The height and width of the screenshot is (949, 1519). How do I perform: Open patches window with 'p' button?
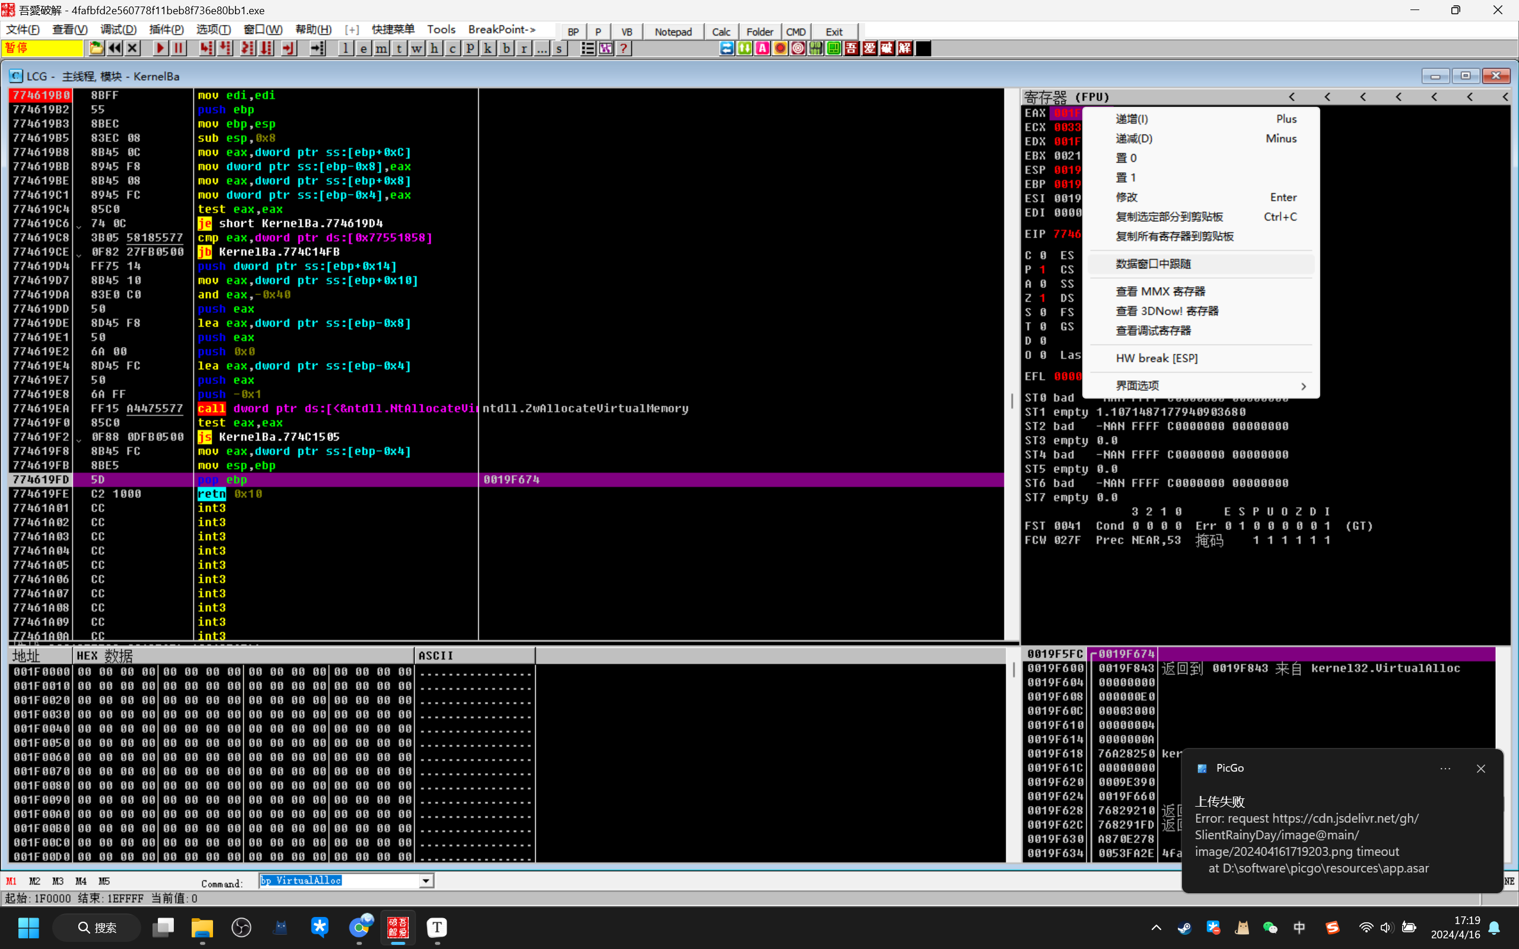[470, 48]
